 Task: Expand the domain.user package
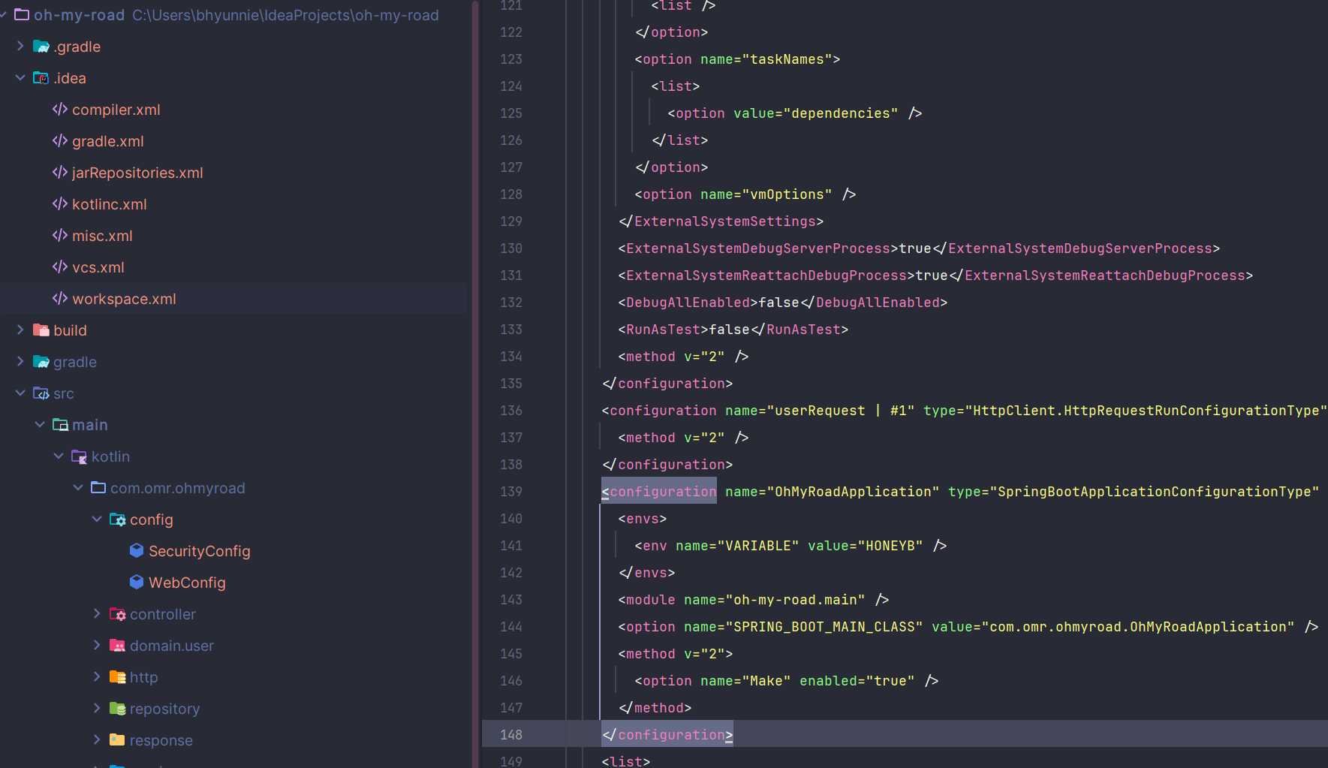[97, 646]
